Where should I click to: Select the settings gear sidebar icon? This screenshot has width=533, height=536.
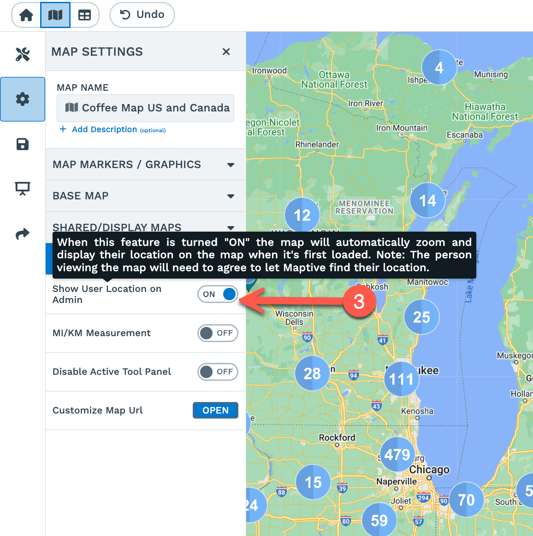point(23,99)
